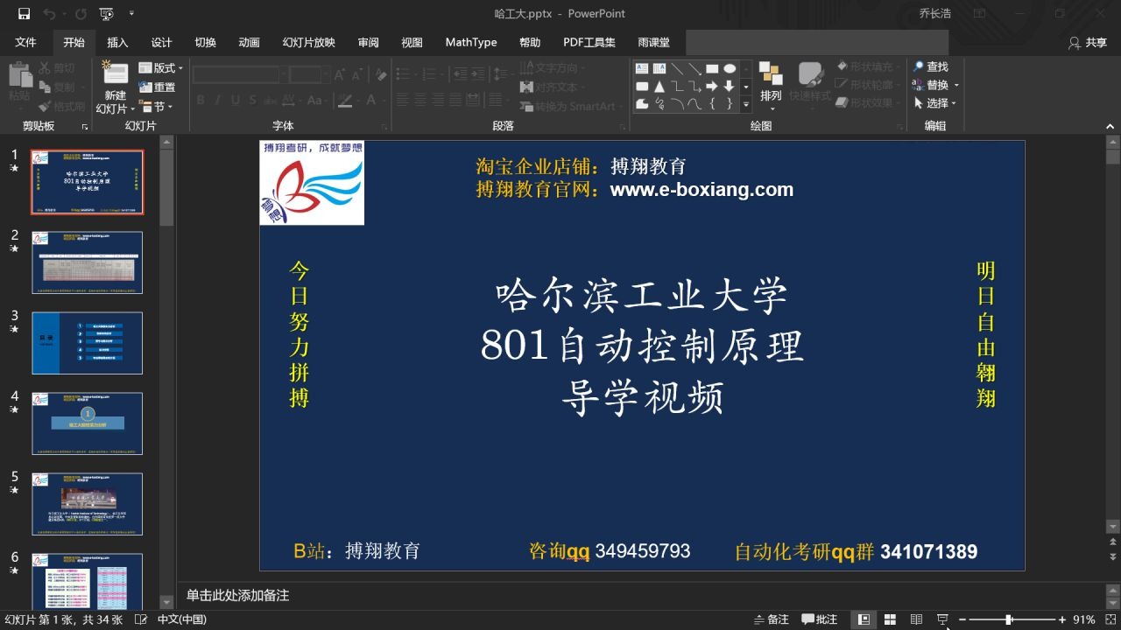Viewport: 1121px width, 630px height.
Task: Switch to Slide Sorter view icon
Action: (x=890, y=619)
